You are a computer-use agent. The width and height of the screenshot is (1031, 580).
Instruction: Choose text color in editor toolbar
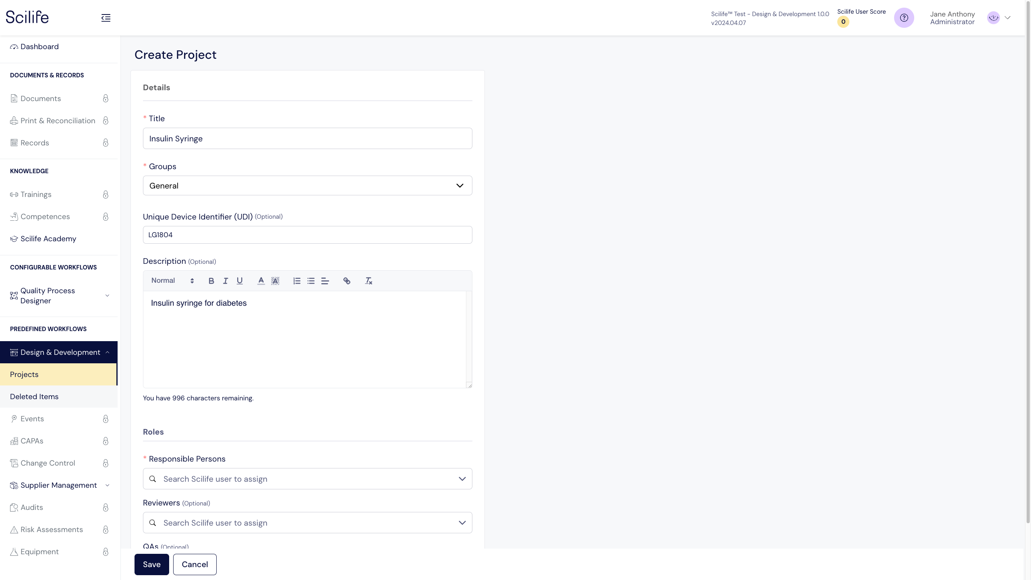click(261, 281)
